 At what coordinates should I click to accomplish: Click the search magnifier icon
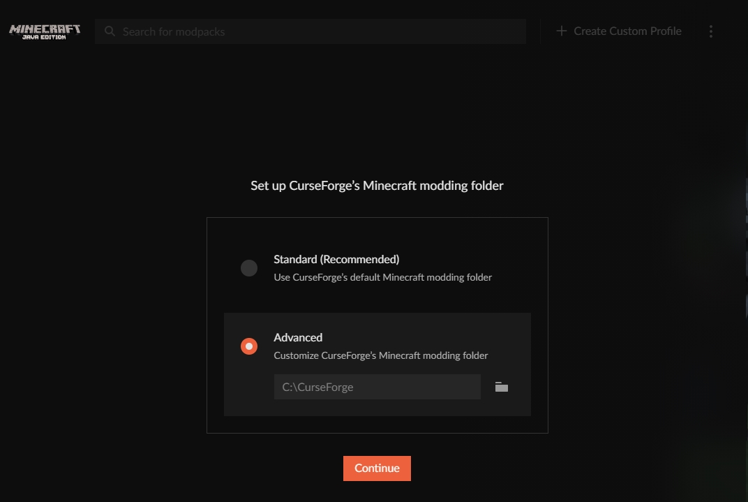[110, 31]
